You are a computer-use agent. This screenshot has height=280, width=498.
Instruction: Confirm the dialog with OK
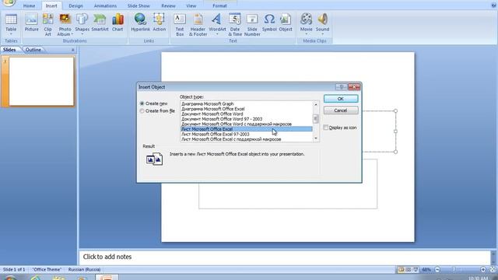(341, 99)
